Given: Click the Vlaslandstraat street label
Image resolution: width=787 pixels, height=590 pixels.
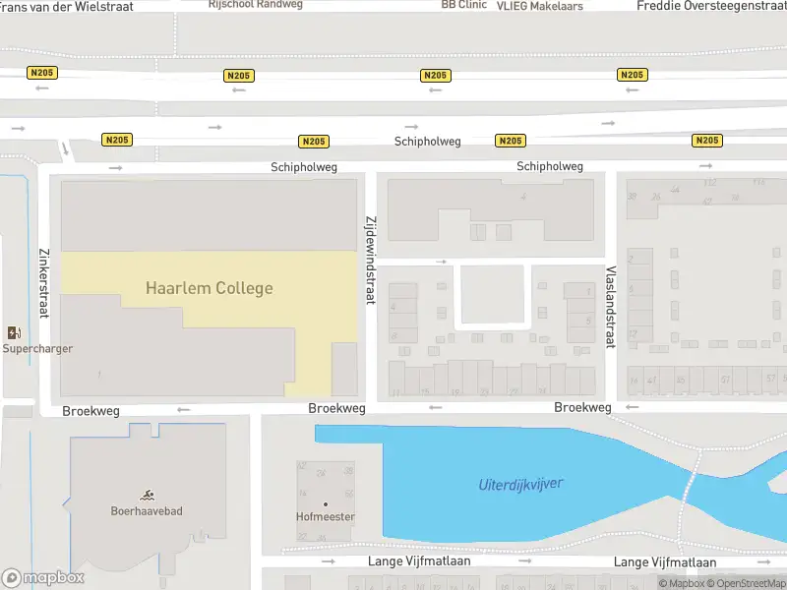Looking at the screenshot, I should (611, 307).
